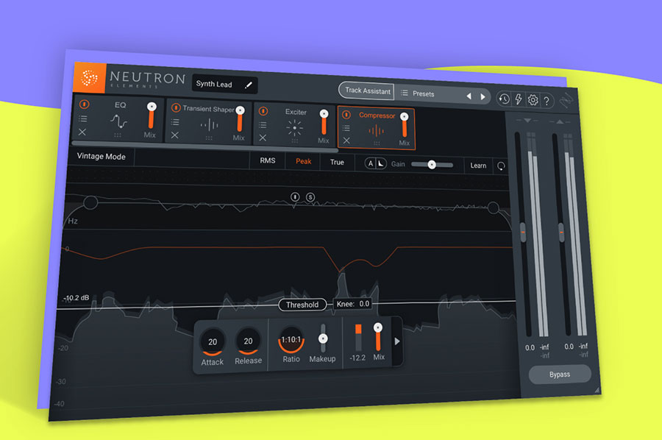The width and height of the screenshot is (662, 440).
Task: Select Peak detection mode
Action: click(x=303, y=161)
